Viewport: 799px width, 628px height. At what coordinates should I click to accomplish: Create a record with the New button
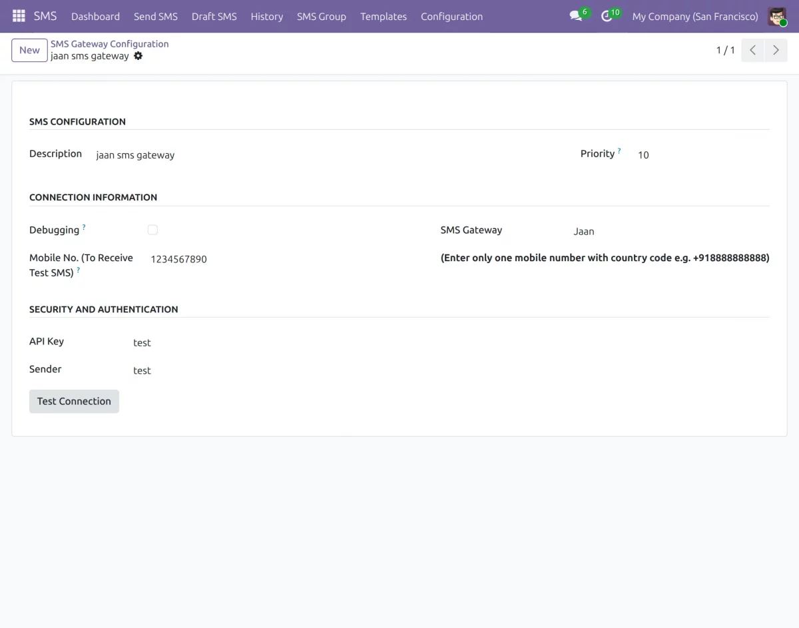click(x=29, y=50)
